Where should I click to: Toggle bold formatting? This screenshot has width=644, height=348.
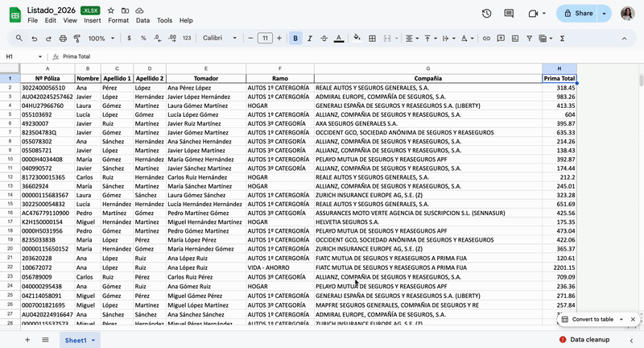pos(295,38)
